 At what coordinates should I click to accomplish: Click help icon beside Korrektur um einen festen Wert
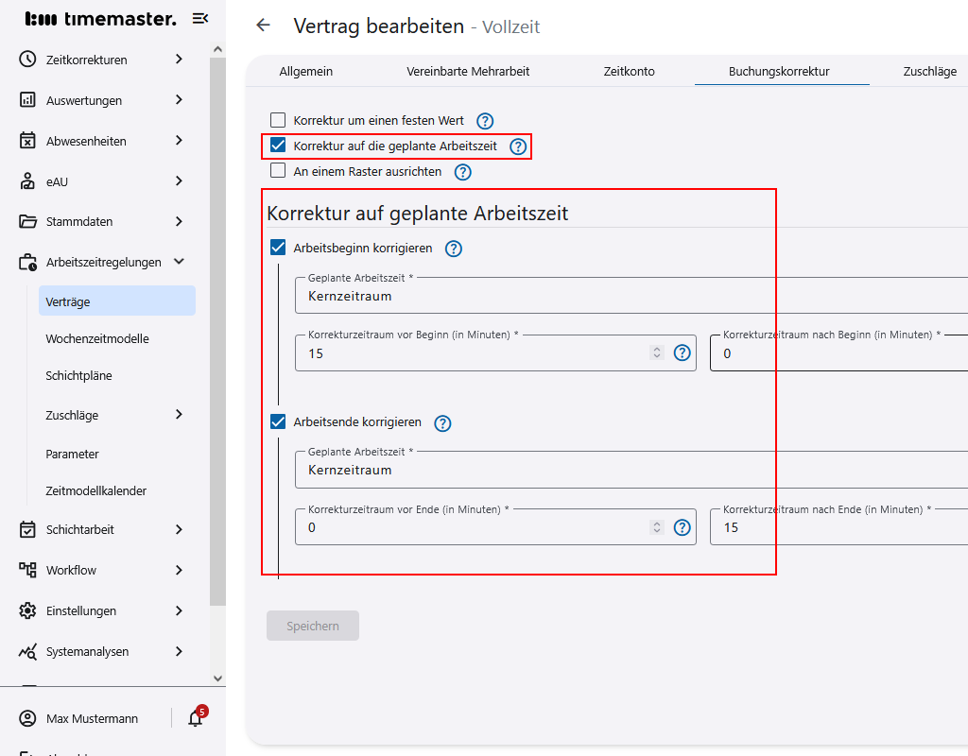coord(485,121)
